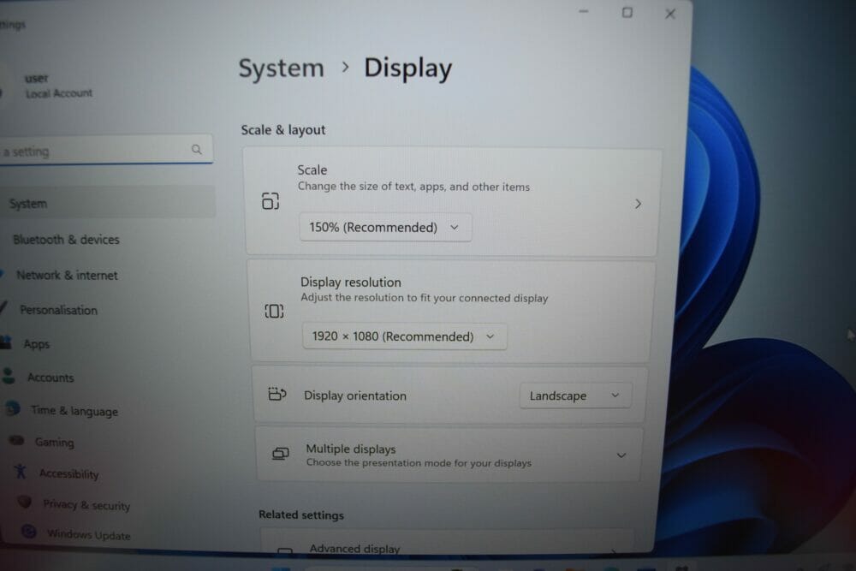Click the Accounts person icon

9,376
